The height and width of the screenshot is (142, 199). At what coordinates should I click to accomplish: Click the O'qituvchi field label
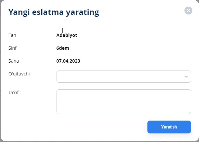click(19, 74)
